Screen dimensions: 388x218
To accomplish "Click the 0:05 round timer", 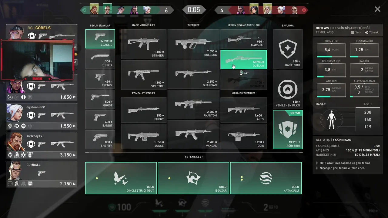I will pos(194,10).
